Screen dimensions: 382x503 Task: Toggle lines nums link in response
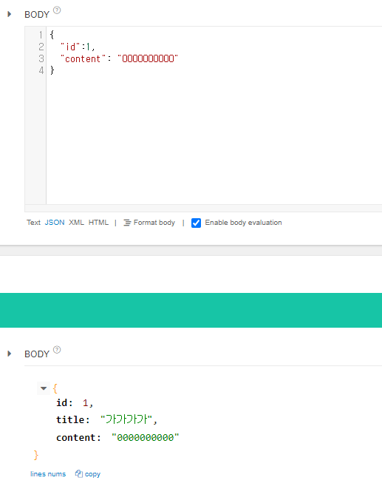click(48, 474)
